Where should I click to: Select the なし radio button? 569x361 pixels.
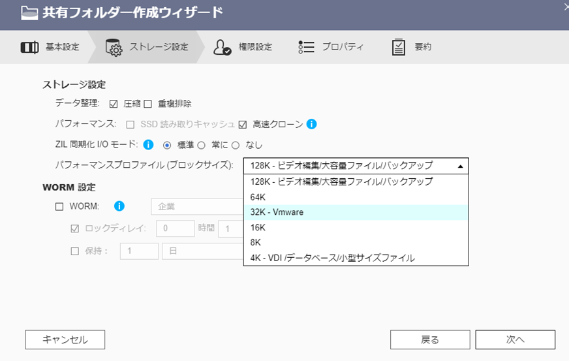pos(236,145)
